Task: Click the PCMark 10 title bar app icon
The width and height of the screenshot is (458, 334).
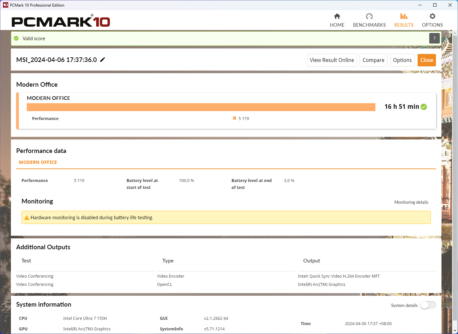Action: [x=5, y=5]
